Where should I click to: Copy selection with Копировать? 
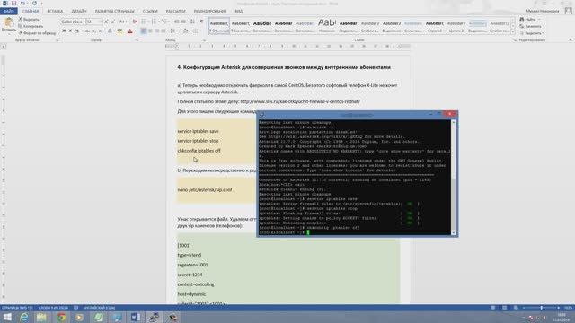tap(31, 26)
